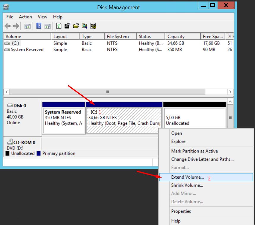
Task: Click the Forward arrow toolbar icon
Action: coord(16,26)
